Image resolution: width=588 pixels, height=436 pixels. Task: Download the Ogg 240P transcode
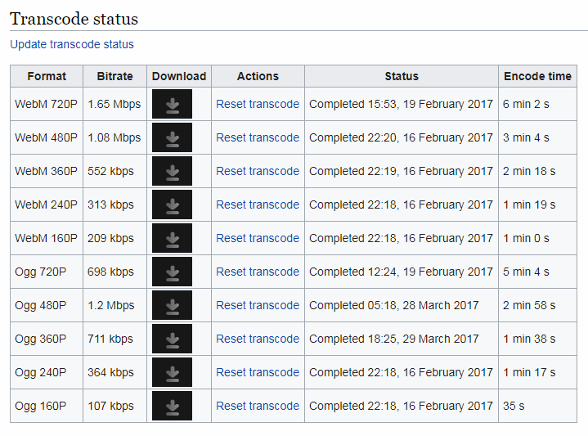(172, 372)
